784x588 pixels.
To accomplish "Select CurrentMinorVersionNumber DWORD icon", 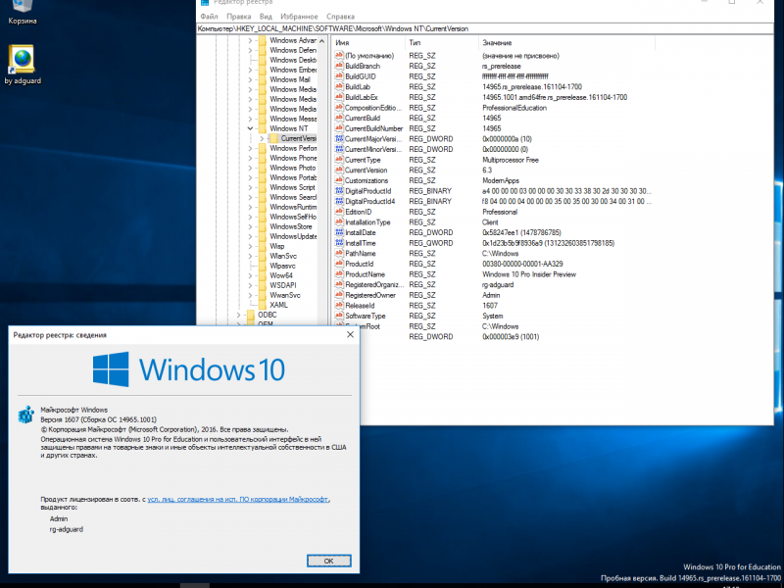I will [x=339, y=149].
